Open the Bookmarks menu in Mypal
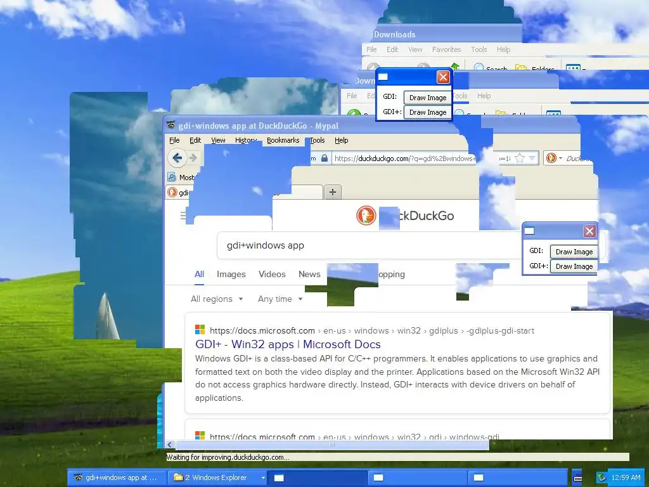This screenshot has width=649, height=487. tap(283, 140)
